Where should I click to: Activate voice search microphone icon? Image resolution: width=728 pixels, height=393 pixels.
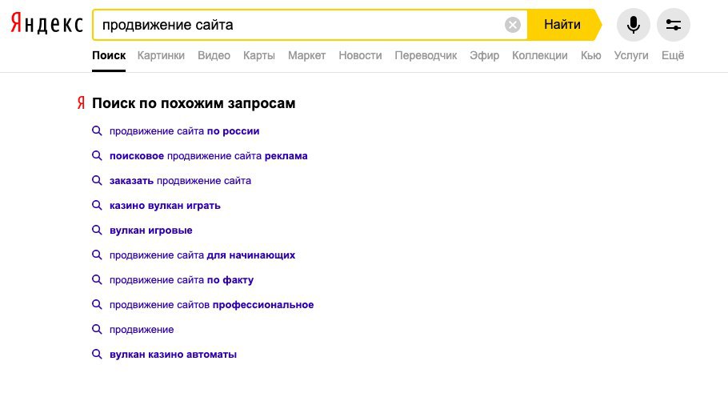[634, 25]
